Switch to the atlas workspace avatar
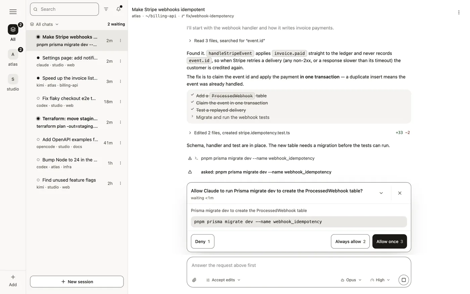 pyautogui.click(x=13, y=54)
